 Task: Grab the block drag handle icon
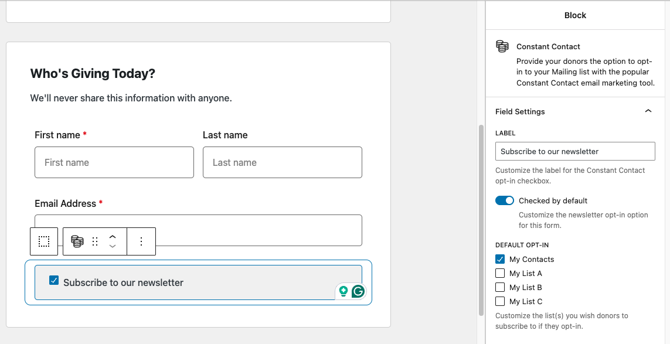tap(93, 241)
